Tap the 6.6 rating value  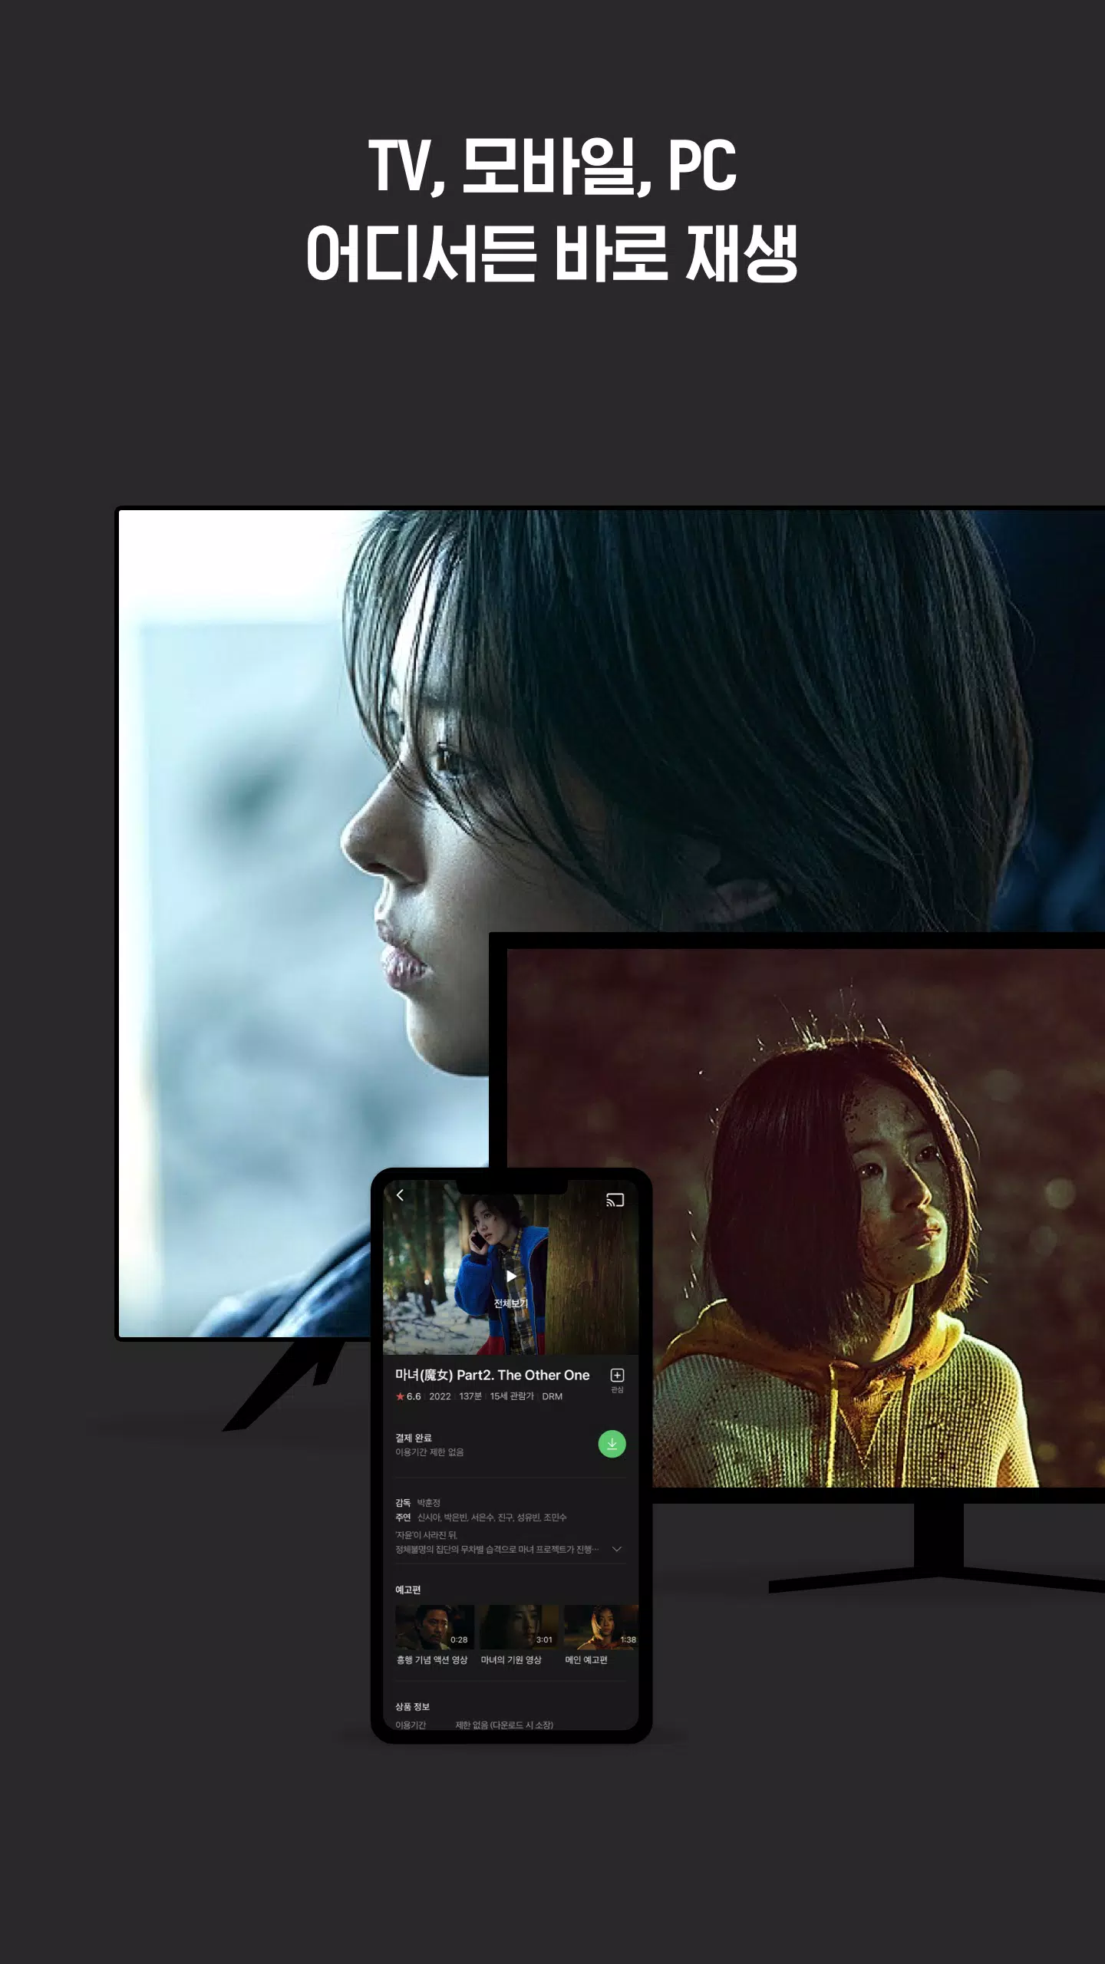coord(414,1396)
